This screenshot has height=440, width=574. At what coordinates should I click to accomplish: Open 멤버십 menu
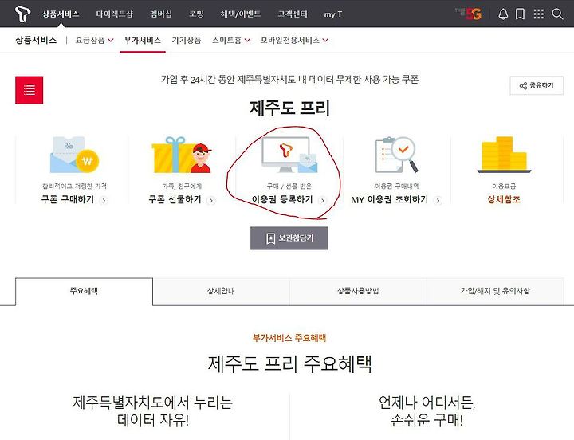(x=161, y=14)
